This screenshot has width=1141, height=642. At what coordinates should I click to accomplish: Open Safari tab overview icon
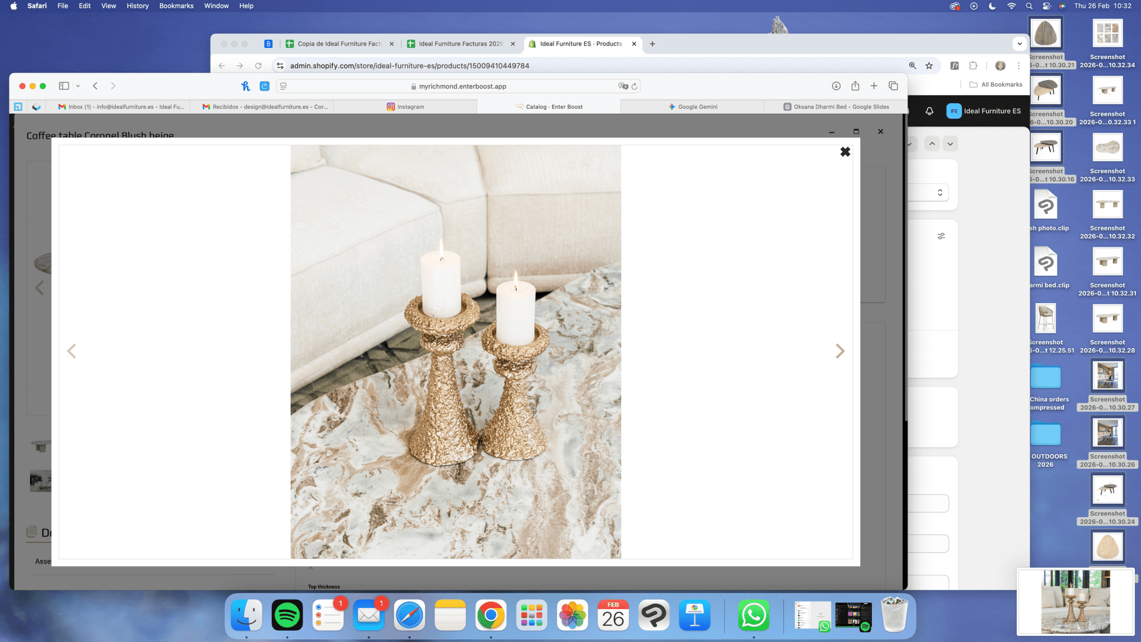pos(893,86)
